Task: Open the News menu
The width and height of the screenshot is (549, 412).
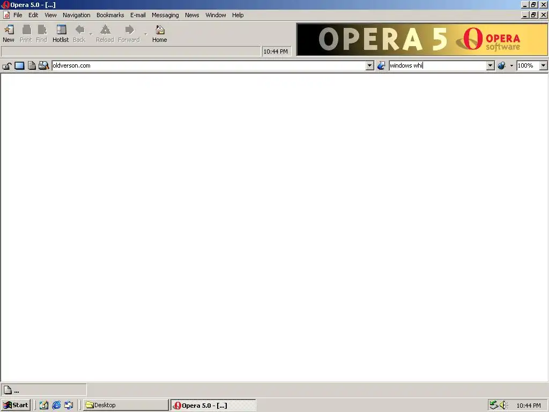Action: click(192, 15)
